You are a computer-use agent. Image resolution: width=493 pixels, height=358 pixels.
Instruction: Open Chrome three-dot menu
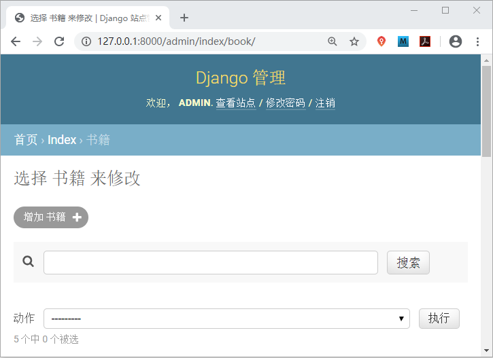[477, 41]
